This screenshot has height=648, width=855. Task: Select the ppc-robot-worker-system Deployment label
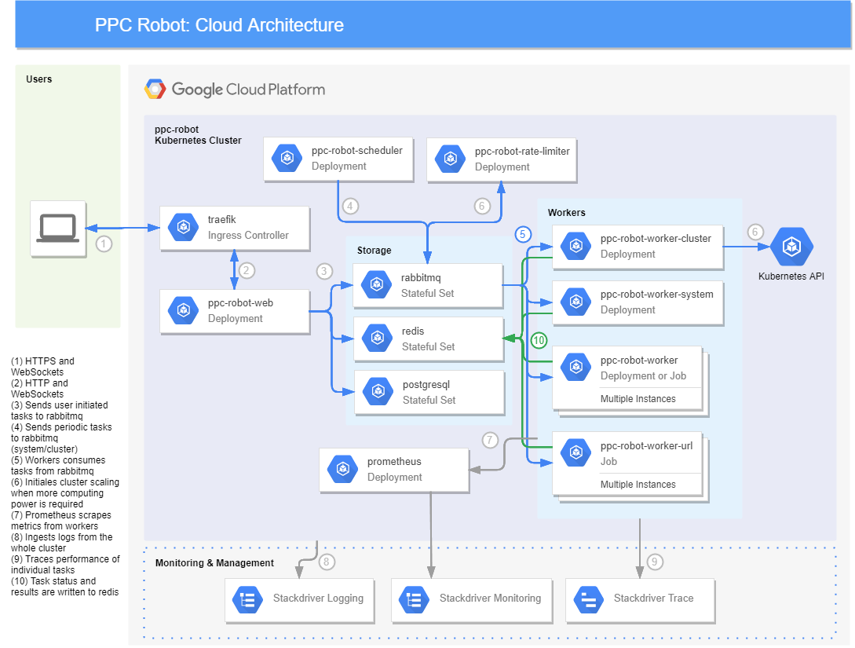(657, 302)
